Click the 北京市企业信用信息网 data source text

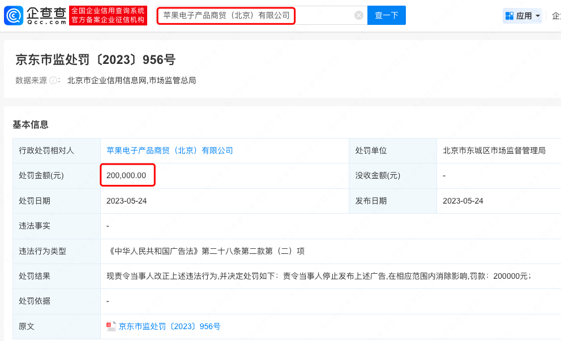106,80
